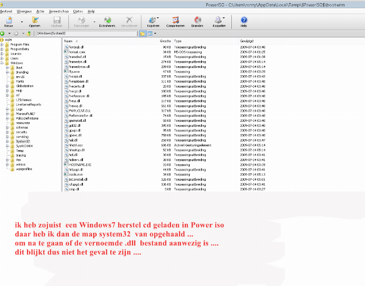Click the green Back navigation arrow
The image size is (365, 286).
2,33
